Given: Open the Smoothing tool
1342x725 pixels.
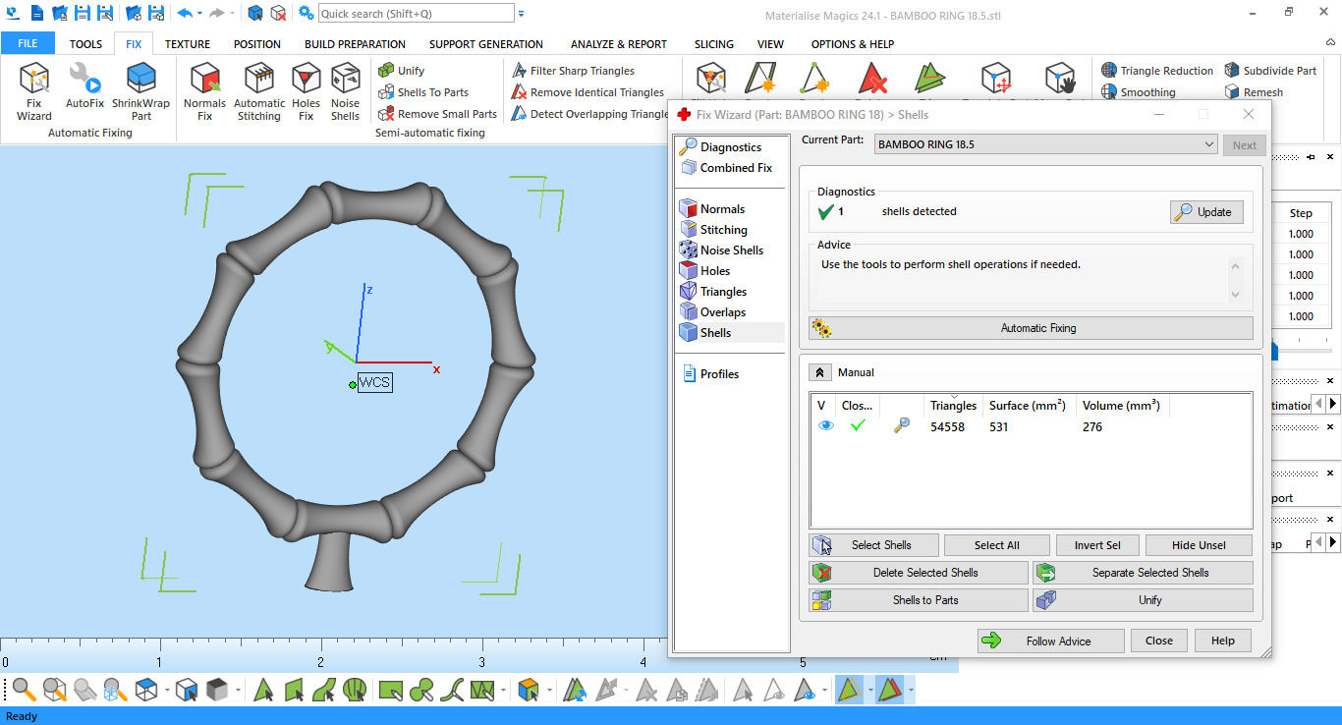Looking at the screenshot, I should 1139,92.
